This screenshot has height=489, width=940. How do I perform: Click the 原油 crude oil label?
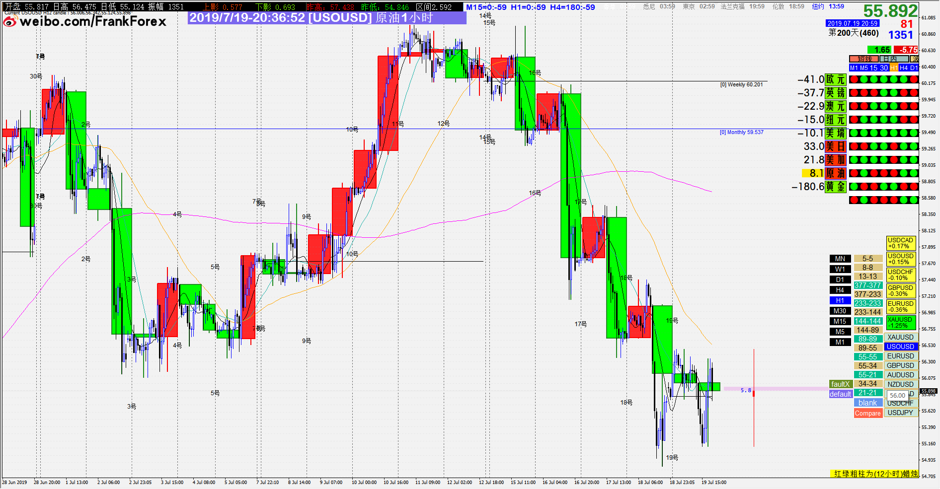pyautogui.click(x=836, y=173)
